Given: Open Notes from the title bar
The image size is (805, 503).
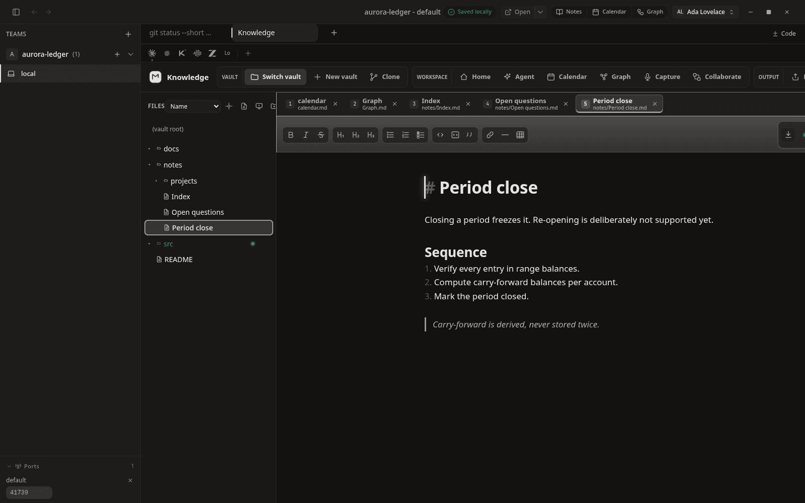Looking at the screenshot, I should tap(569, 12).
